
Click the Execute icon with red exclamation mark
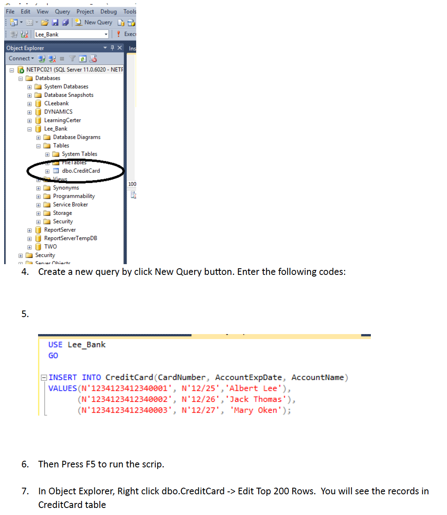click(118, 34)
